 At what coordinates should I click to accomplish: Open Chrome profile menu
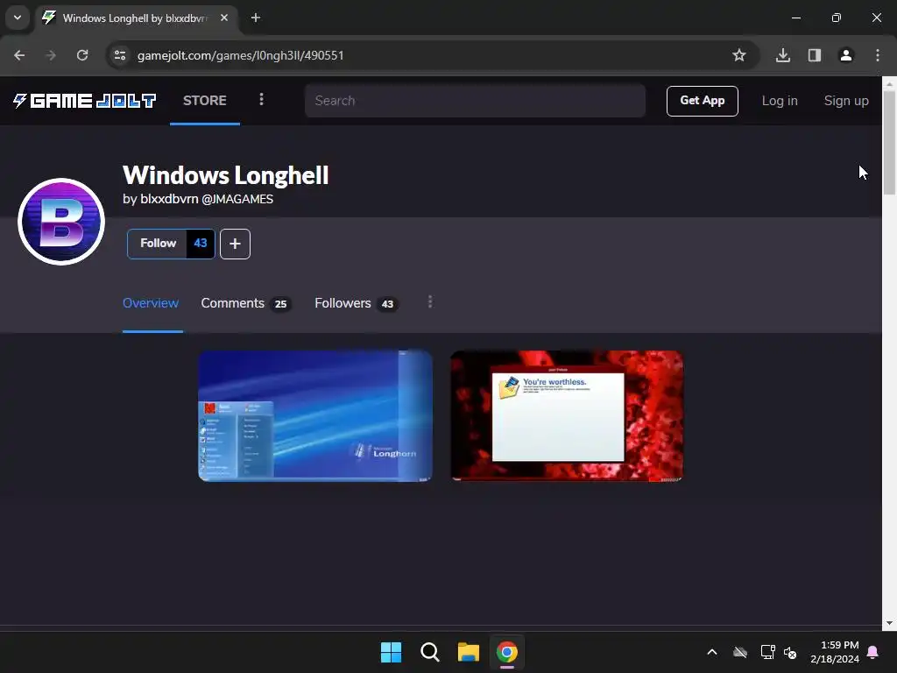[x=846, y=55]
